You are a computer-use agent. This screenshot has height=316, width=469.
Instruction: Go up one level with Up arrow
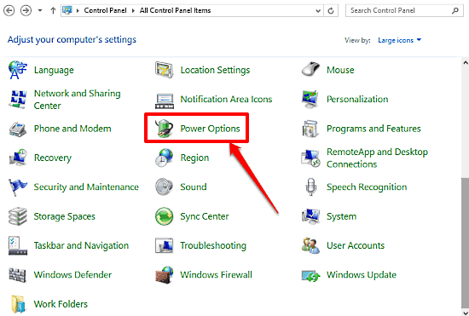point(53,11)
